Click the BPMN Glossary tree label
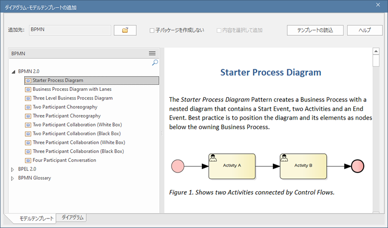Image resolution: width=388 pixels, height=228 pixels. [34, 178]
